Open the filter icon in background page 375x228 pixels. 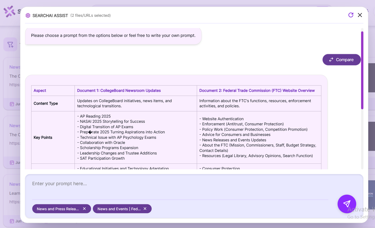(x=10, y=45)
